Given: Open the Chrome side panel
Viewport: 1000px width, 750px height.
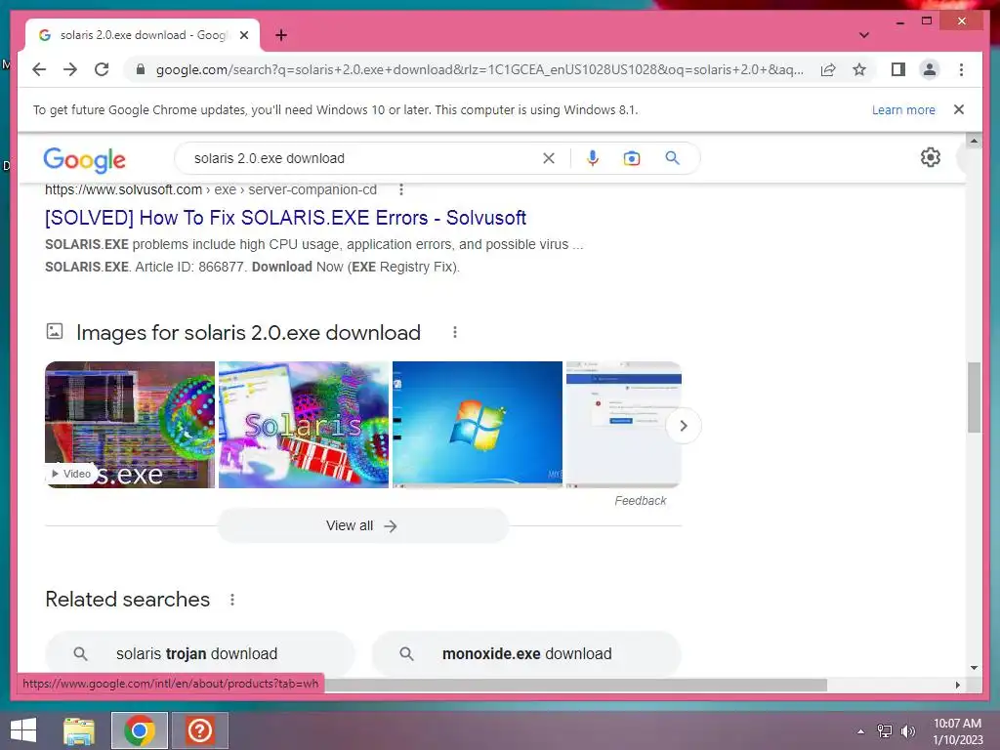Looking at the screenshot, I should click(898, 69).
